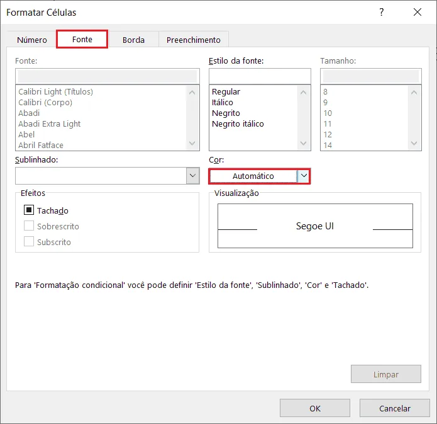Image resolution: width=437 pixels, height=424 pixels.
Task: Click up arrow in Tamanho list scrollbar
Action: (x=414, y=92)
